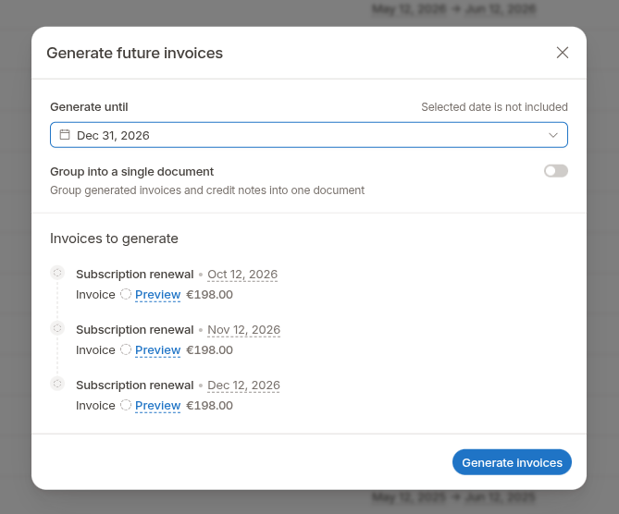Click the Invoices to generate heading

(114, 239)
